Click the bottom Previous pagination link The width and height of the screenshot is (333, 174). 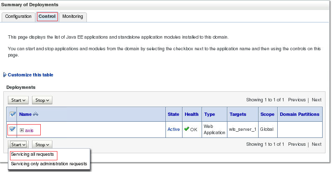pos(297,144)
